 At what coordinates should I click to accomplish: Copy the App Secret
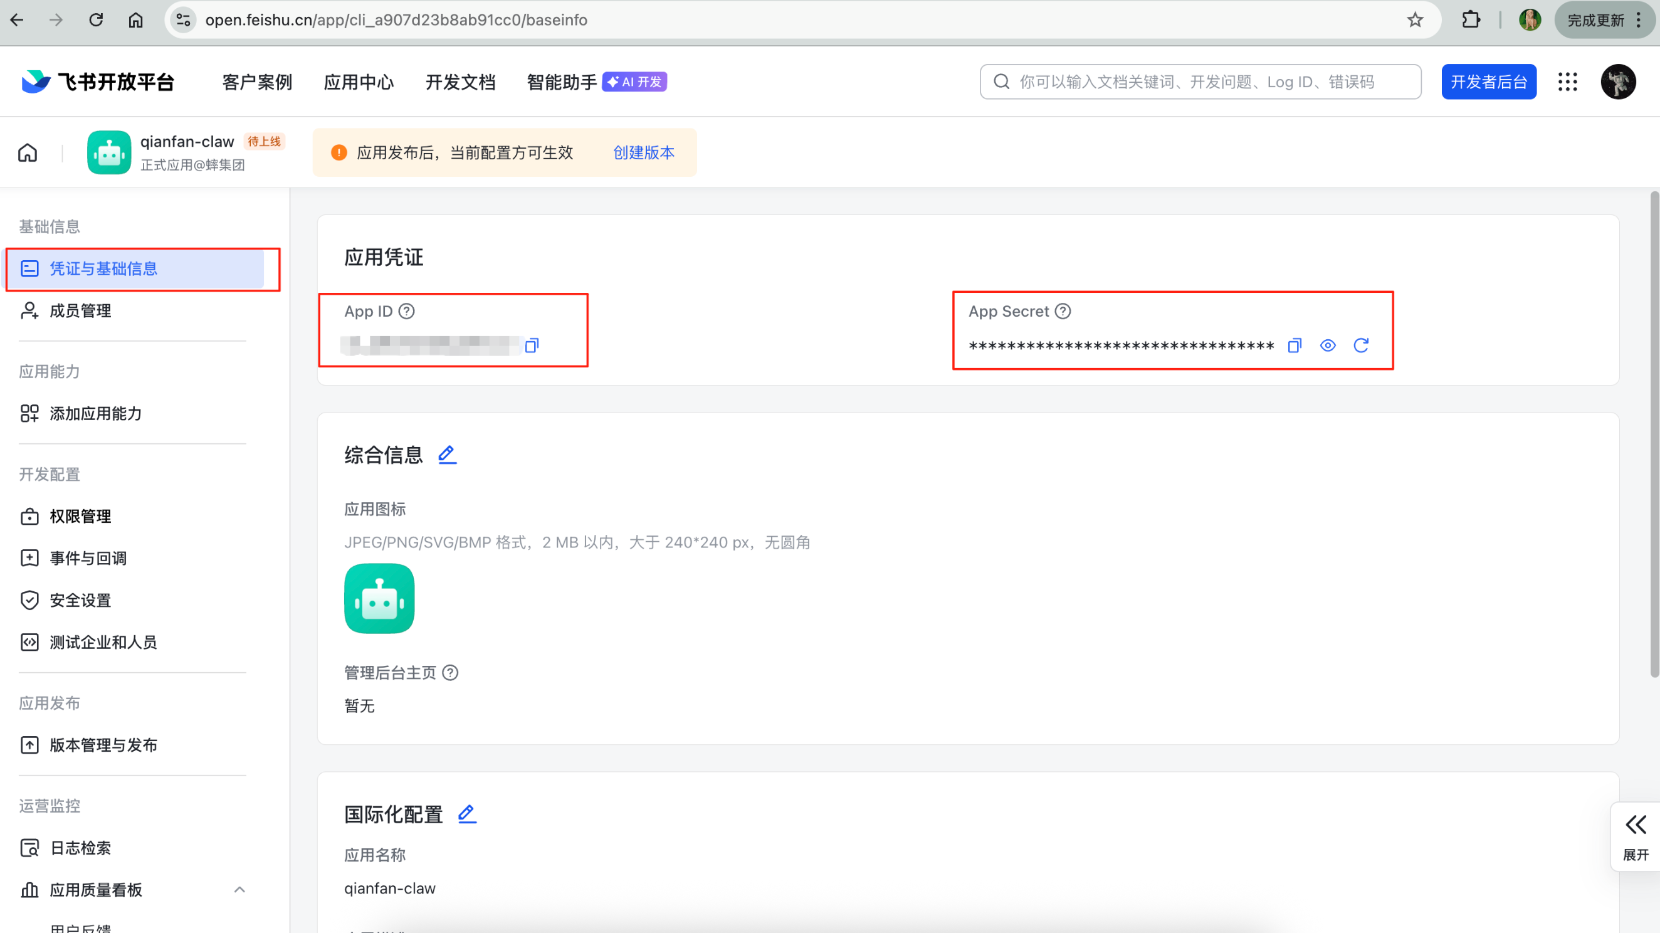[x=1294, y=345]
